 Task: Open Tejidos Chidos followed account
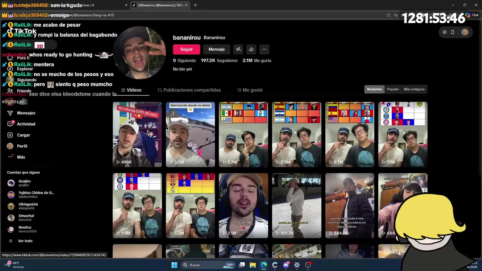click(x=31, y=195)
